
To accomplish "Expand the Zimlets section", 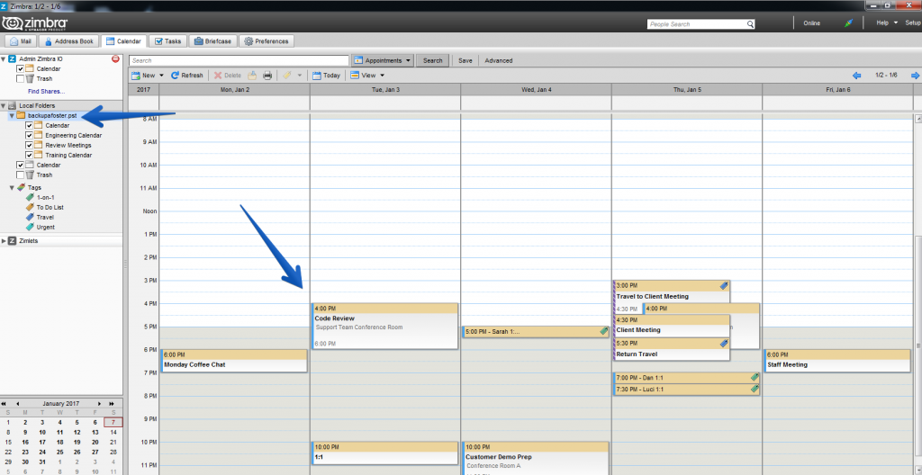I will pyautogui.click(x=5, y=241).
